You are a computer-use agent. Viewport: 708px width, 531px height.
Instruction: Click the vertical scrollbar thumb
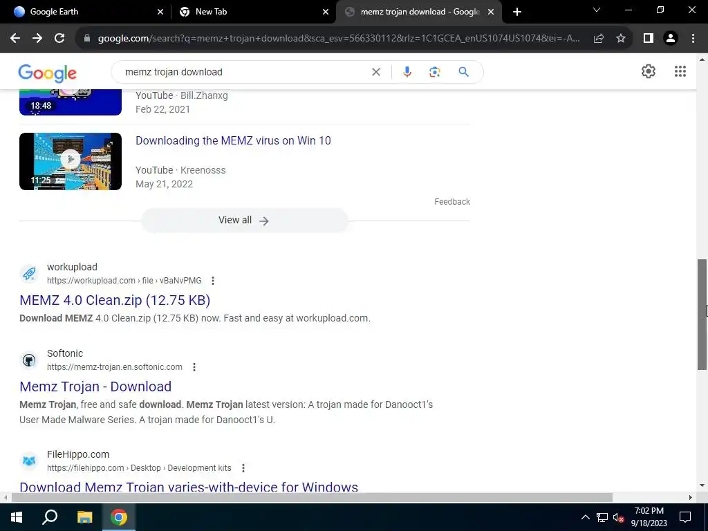(x=702, y=315)
